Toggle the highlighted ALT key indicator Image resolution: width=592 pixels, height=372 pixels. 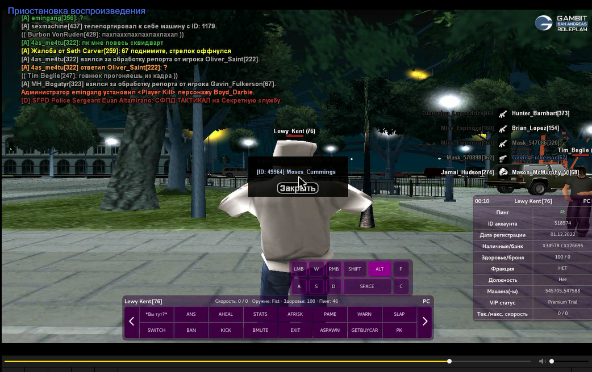tap(380, 269)
